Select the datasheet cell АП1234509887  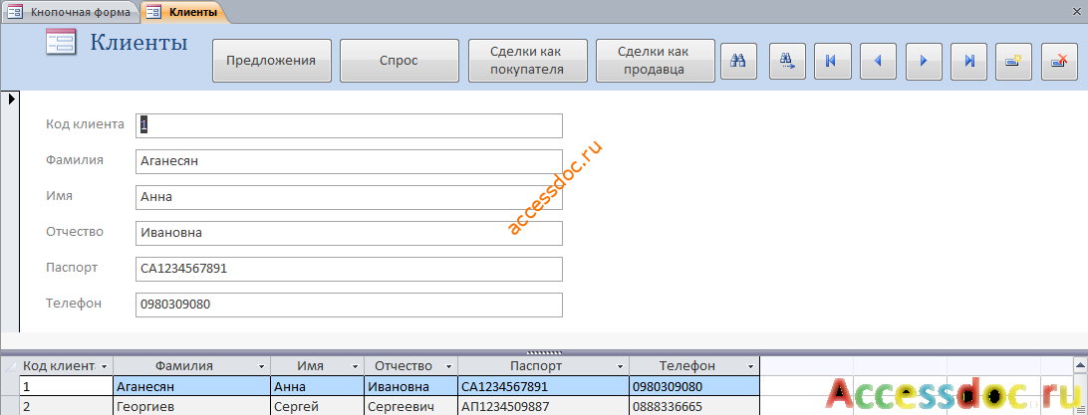pos(543,407)
